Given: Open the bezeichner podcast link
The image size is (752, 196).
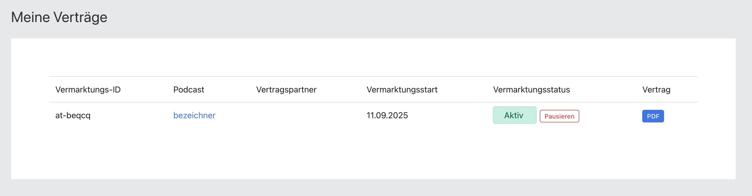Looking at the screenshot, I should point(194,115).
